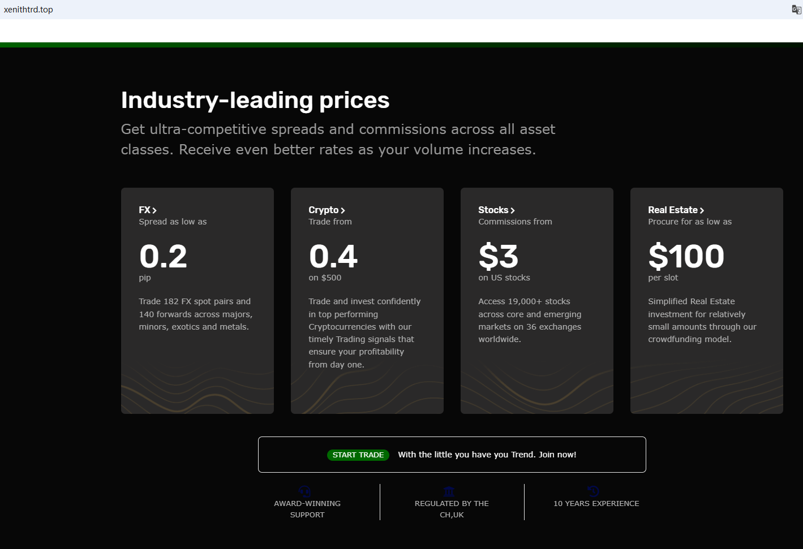803x549 pixels.
Task: Click the xenithtrd.top address text
Action: (28, 10)
